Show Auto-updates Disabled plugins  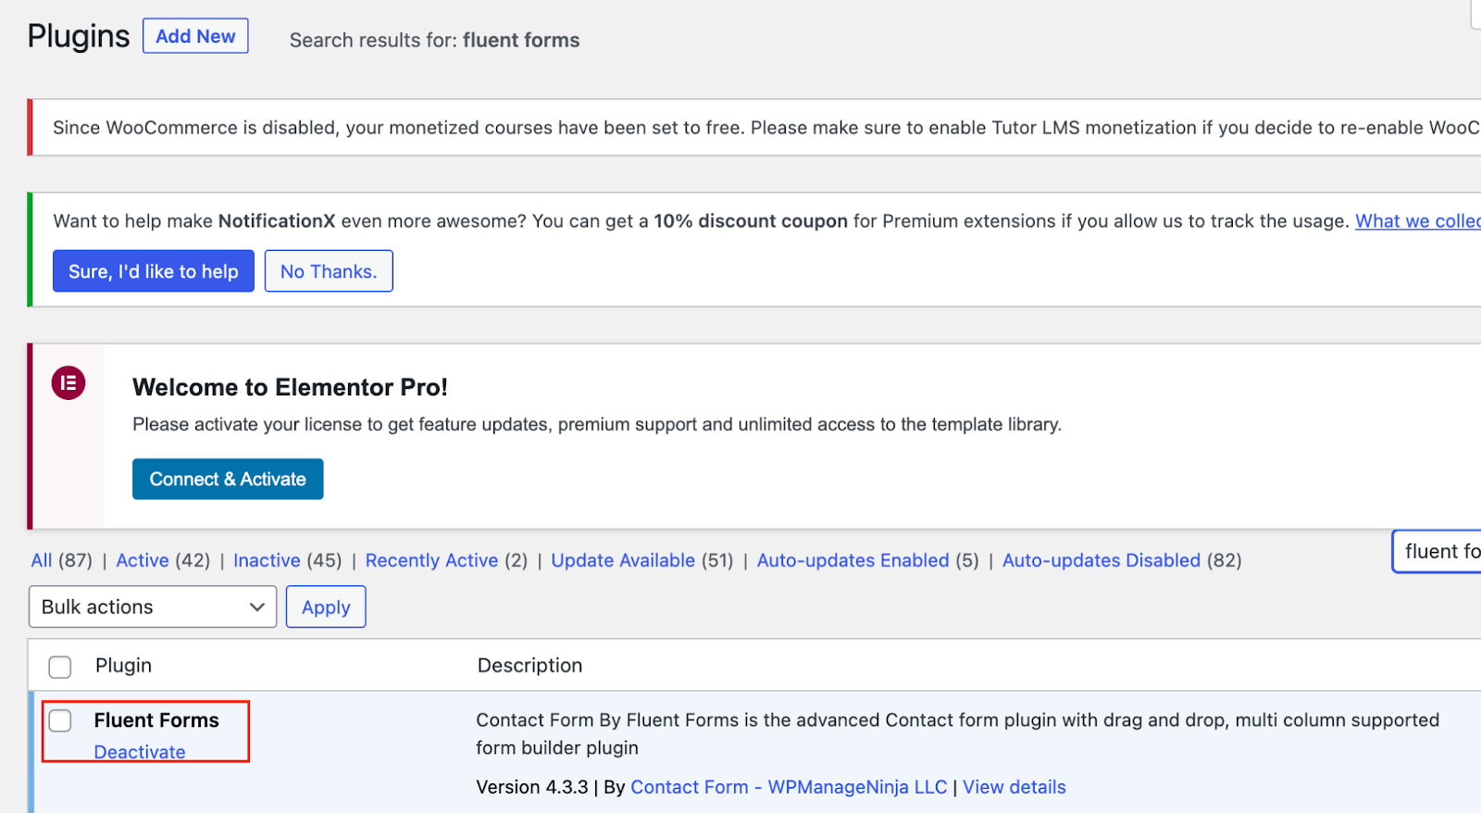pos(1101,560)
